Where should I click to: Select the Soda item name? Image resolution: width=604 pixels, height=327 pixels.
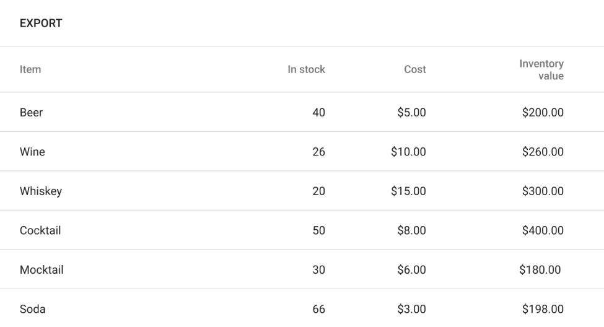[32, 309]
